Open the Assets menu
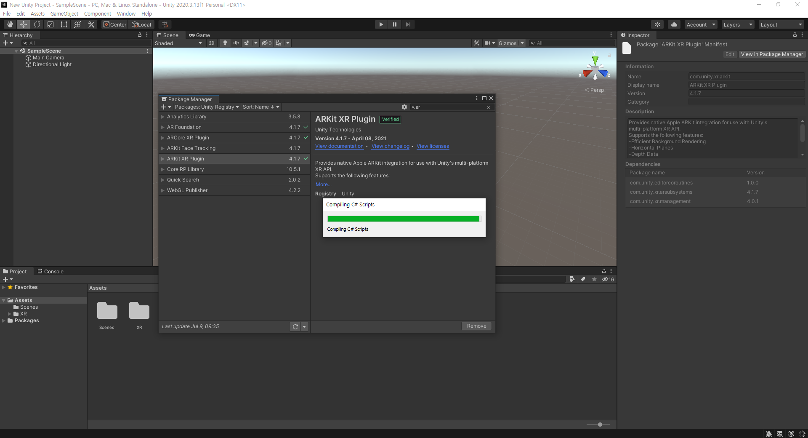 pyautogui.click(x=37, y=13)
